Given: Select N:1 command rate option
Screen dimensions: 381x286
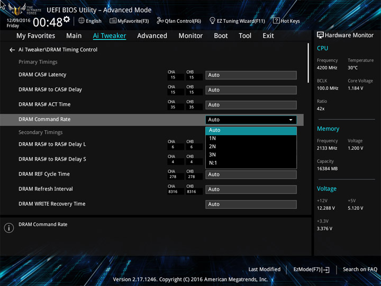Looking at the screenshot, I should (251, 163).
